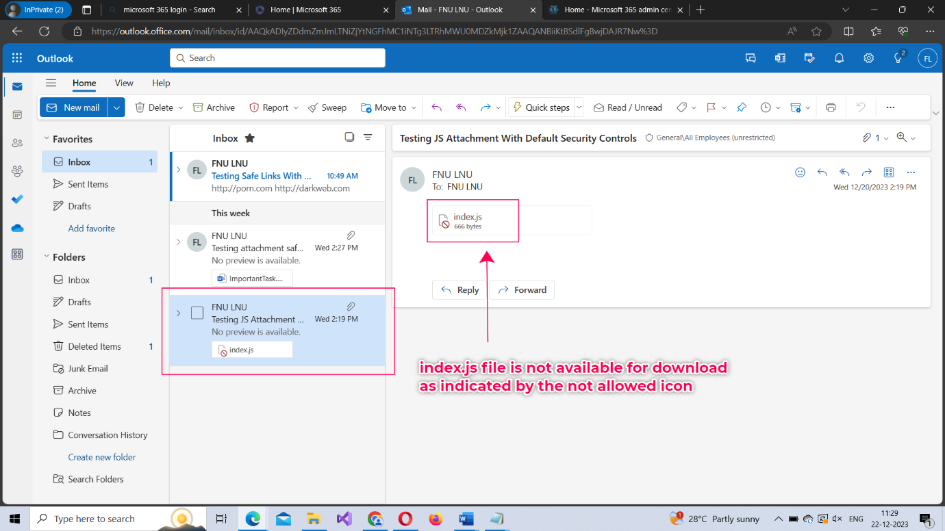
Task: Collapse the Favorites section
Action: pyautogui.click(x=46, y=139)
